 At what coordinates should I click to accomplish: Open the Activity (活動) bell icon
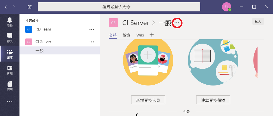[x=9, y=22]
